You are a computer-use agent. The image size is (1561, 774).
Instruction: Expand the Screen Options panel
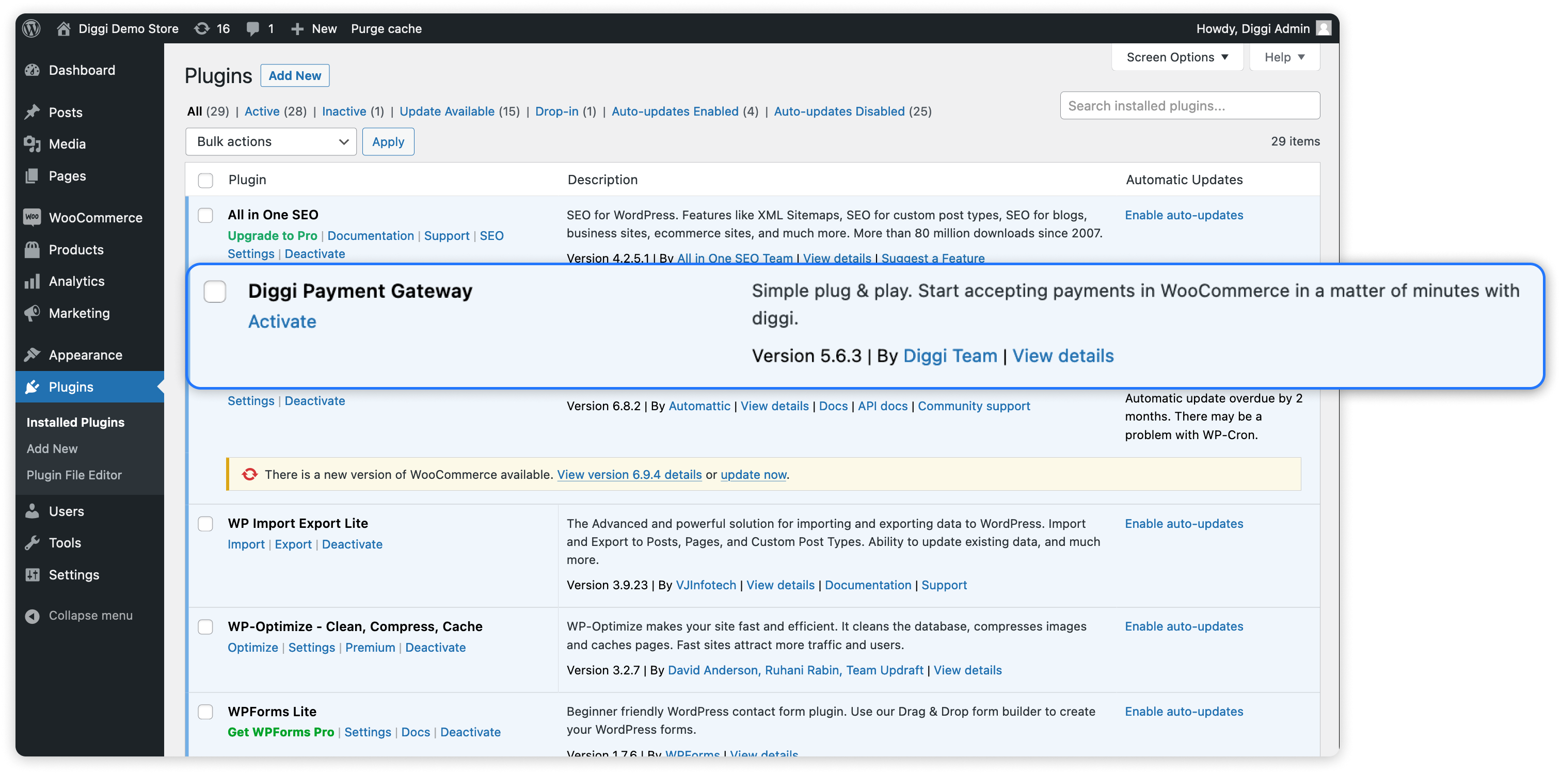click(1177, 57)
